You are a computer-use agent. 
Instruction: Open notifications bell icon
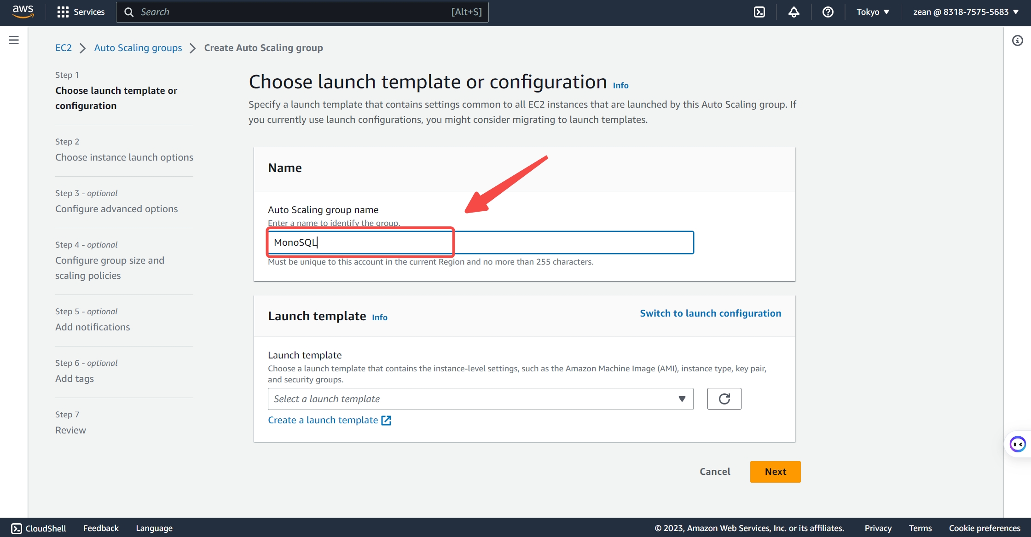pos(794,12)
